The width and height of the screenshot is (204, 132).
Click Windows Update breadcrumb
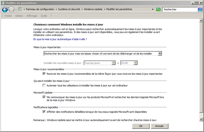tap(93, 9)
